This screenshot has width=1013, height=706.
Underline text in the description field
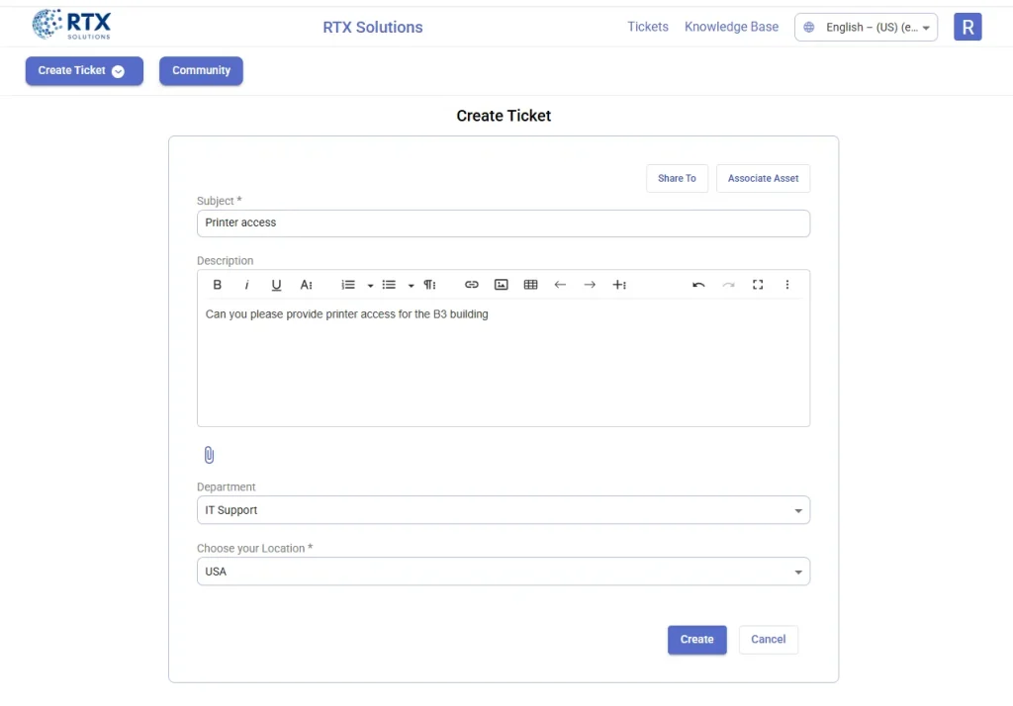(277, 285)
